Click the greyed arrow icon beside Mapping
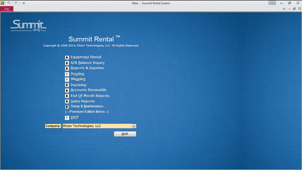The width and height of the screenshot is (302, 170). (67, 79)
